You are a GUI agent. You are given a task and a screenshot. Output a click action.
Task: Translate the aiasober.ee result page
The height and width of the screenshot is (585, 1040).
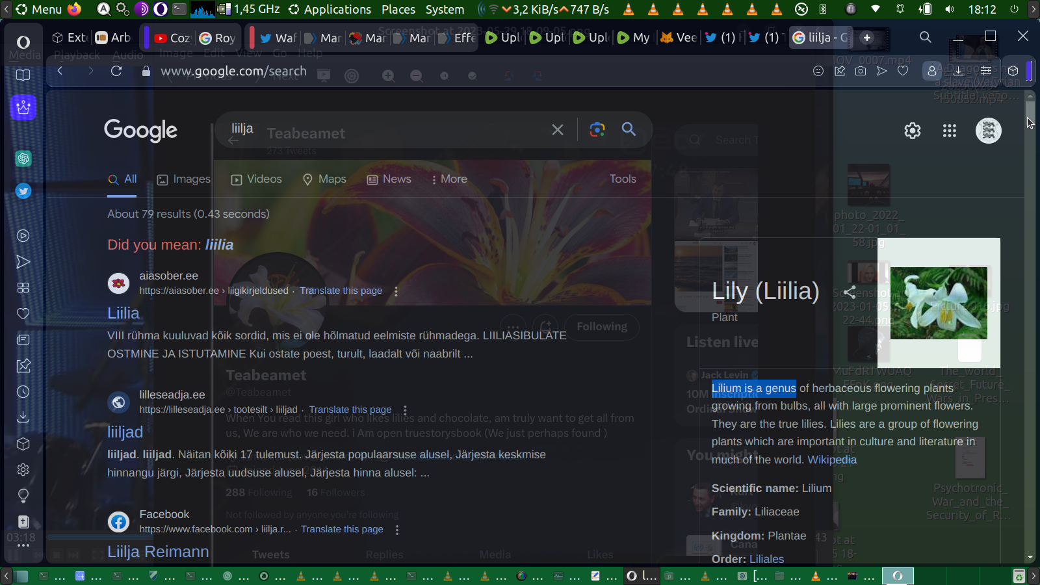(341, 291)
